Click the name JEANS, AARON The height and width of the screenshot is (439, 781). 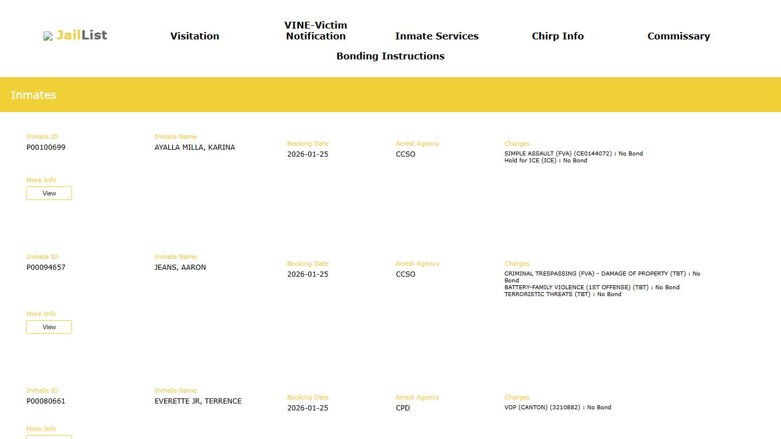pyautogui.click(x=180, y=268)
